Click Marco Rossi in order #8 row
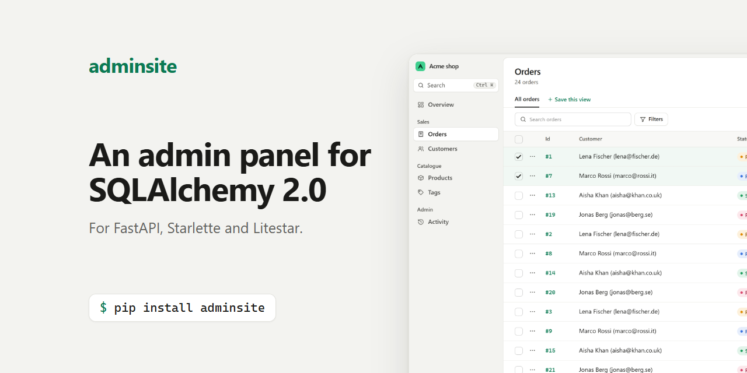The width and height of the screenshot is (747, 373). pos(617,254)
